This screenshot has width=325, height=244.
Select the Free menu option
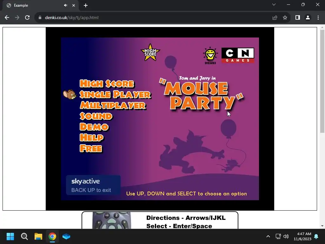[91, 148]
